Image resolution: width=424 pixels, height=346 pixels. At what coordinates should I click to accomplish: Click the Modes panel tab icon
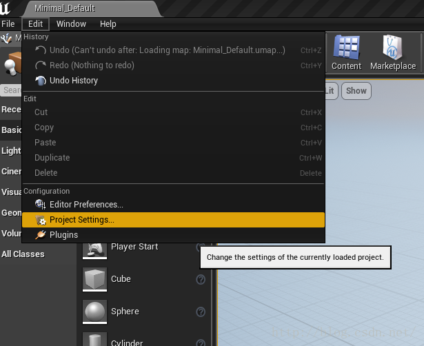6,39
